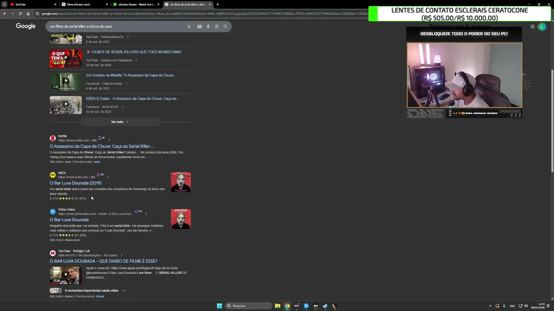Reload the page with the refresh icon
The width and height of the screenshot is (554, 311).
(x=20, y=13)
